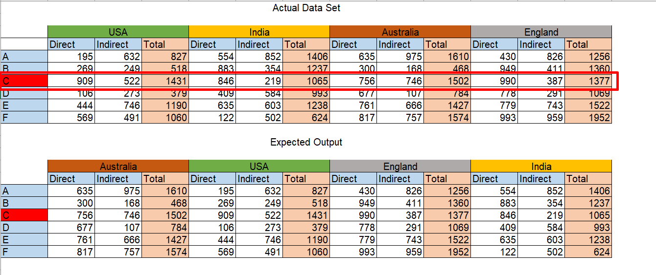
Task: Select yellow India header in Actual Data Set
Action: 259,32
